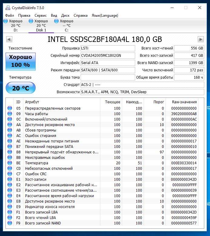Click the Порог column header
210x236 pixels.
click(155, 102)
